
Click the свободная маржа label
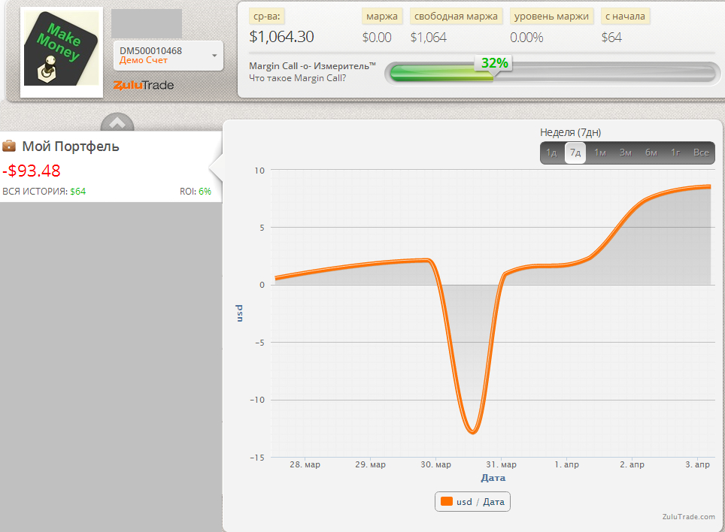pos(456,16)
